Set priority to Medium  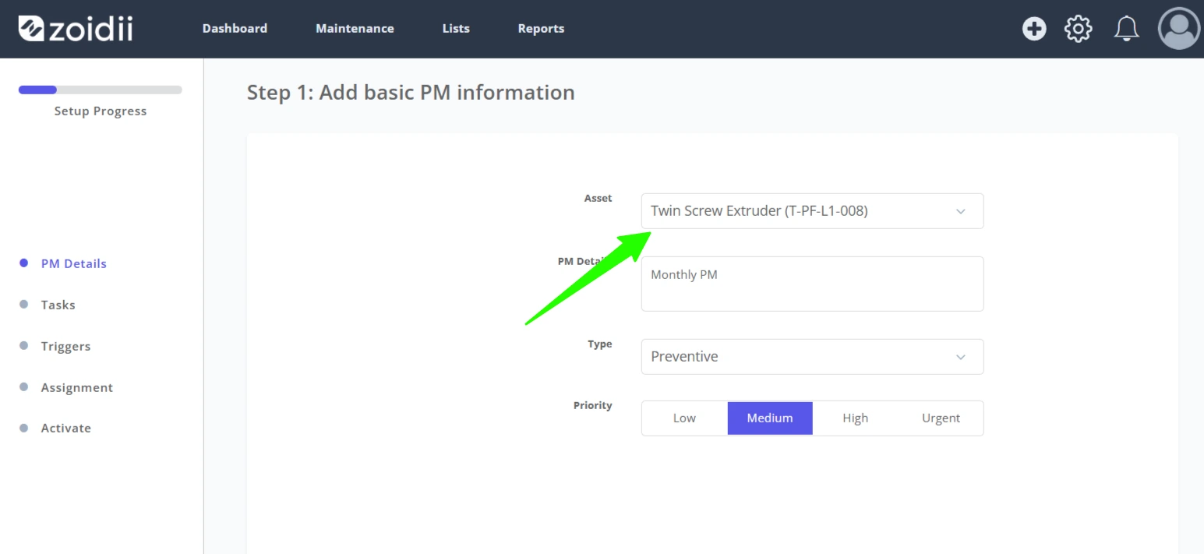pyautogui.click(x=770, y=418)
